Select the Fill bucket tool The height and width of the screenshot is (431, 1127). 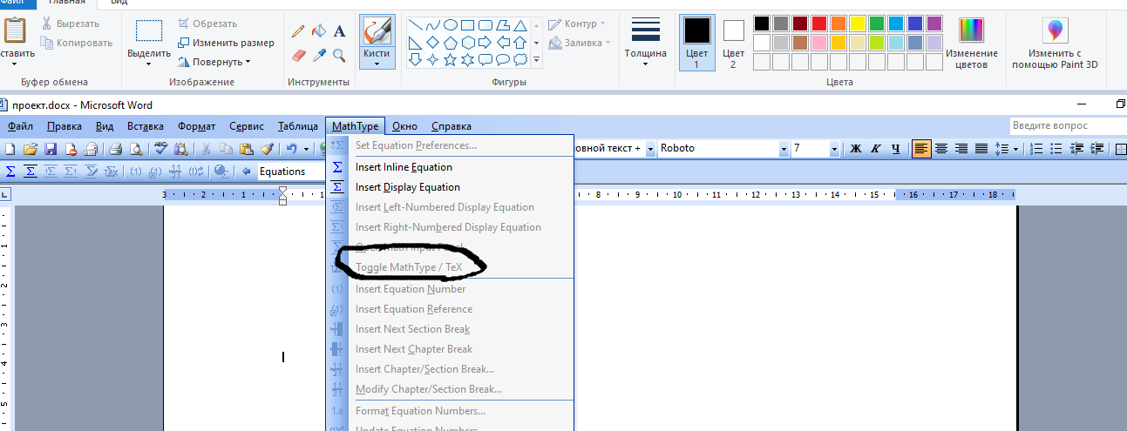[319, 31]
